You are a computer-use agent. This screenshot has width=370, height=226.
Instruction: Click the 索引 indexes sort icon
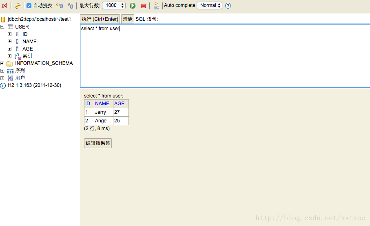coord(18,56)
